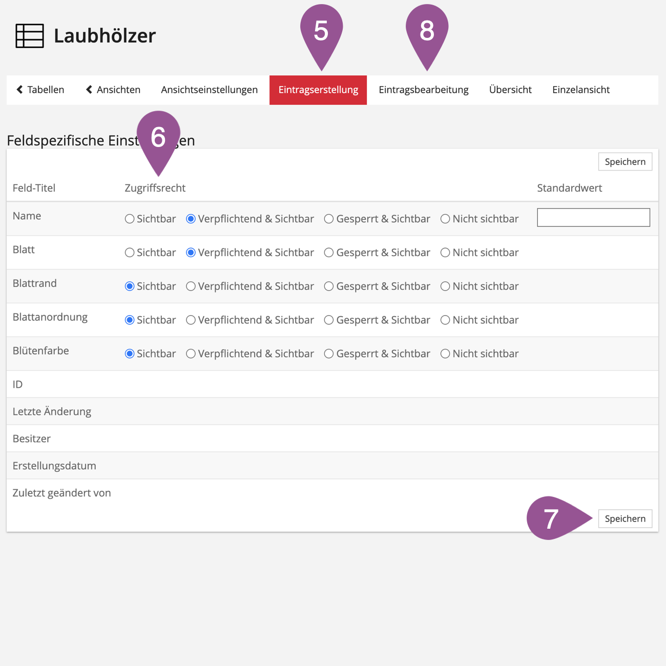Select the Eintragserstellung tab
Screen dimensions: 666x666
(318, 90)
